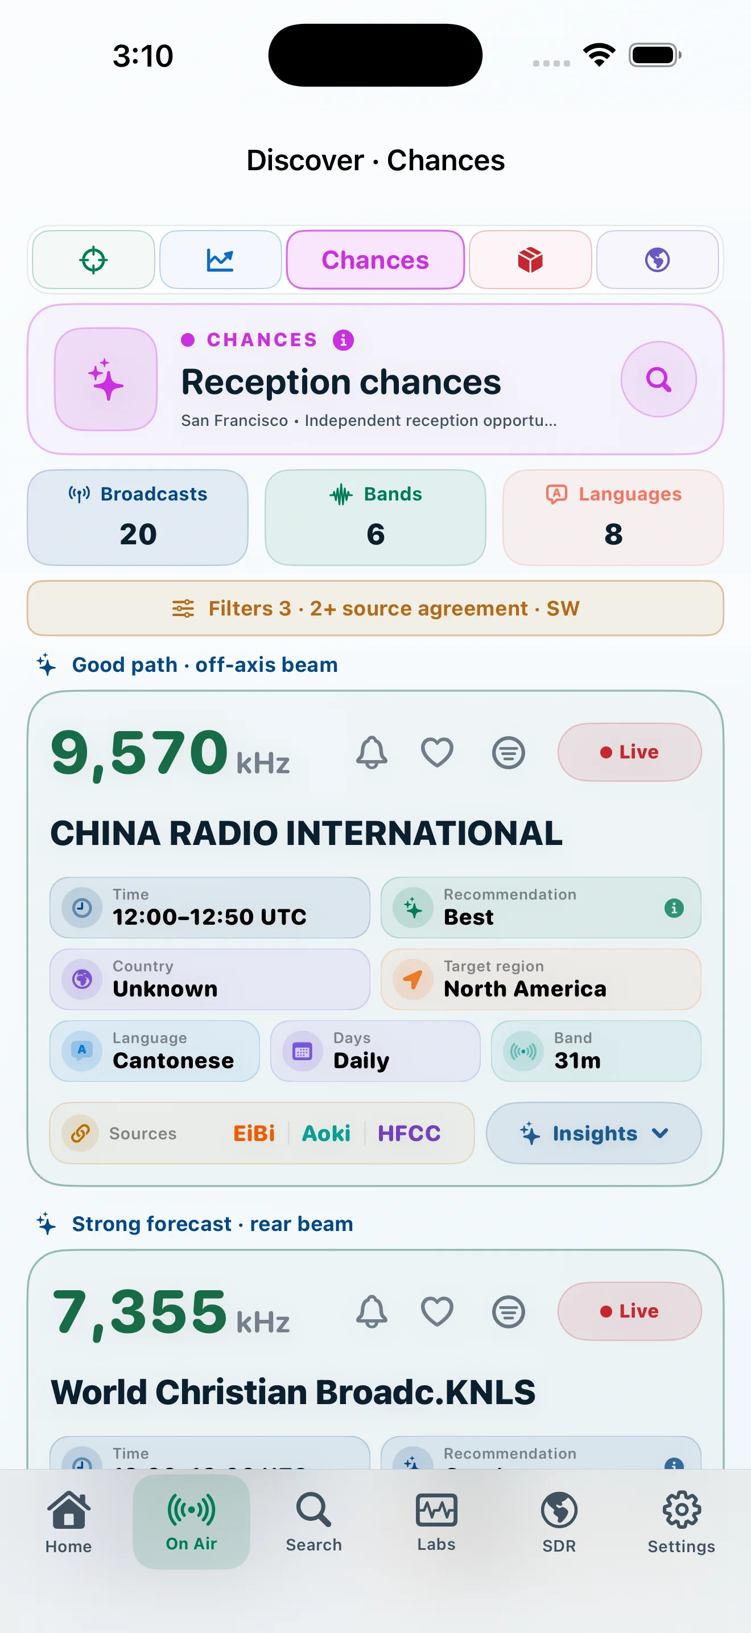Open the Search tab in bottom bar

pos(313,1523)
